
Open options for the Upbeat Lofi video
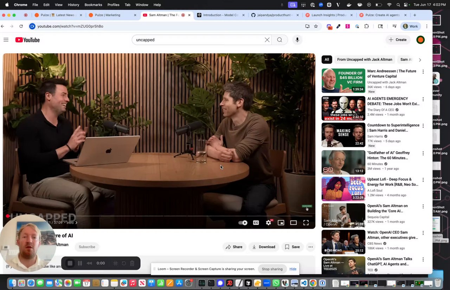[423, 180]
